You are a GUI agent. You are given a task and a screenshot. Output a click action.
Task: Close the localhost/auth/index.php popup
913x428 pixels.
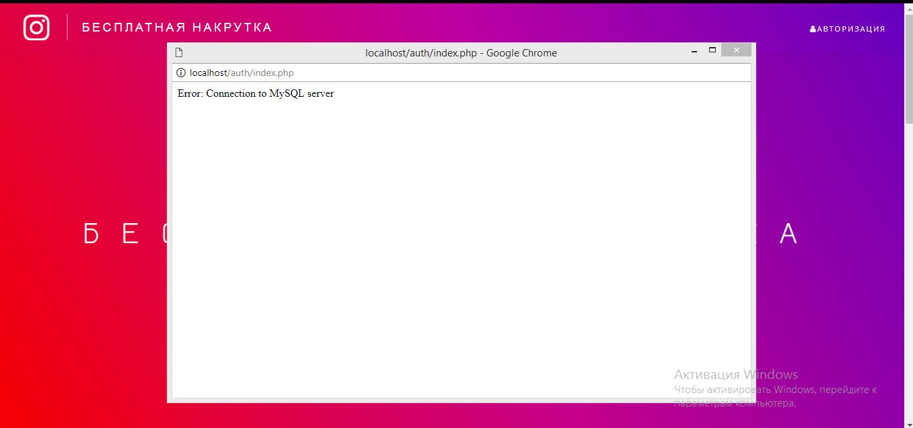click(736, 50)
